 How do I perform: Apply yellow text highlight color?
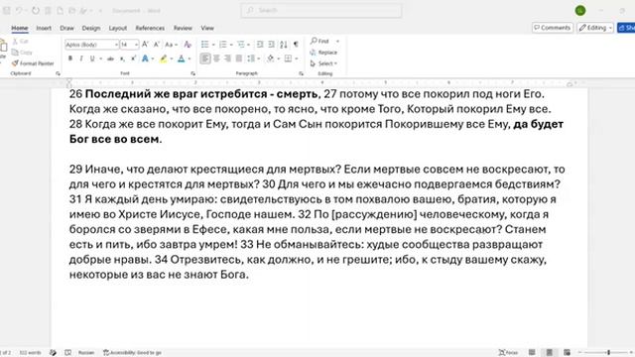163,59
